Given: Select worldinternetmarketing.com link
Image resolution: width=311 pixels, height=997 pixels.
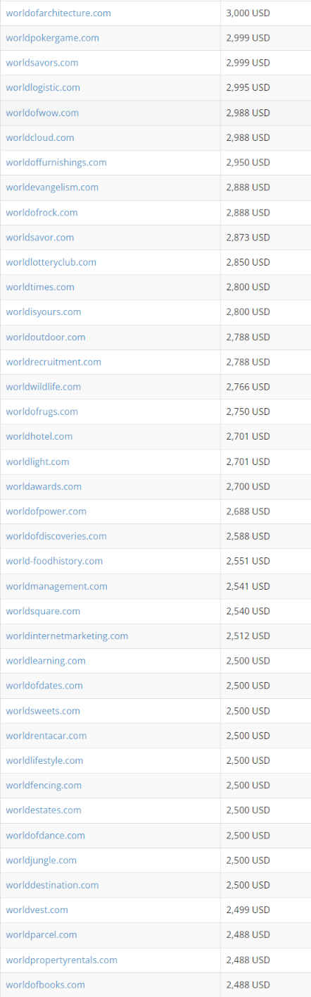Looking at the screenshot, I should [x=67, y=636].
